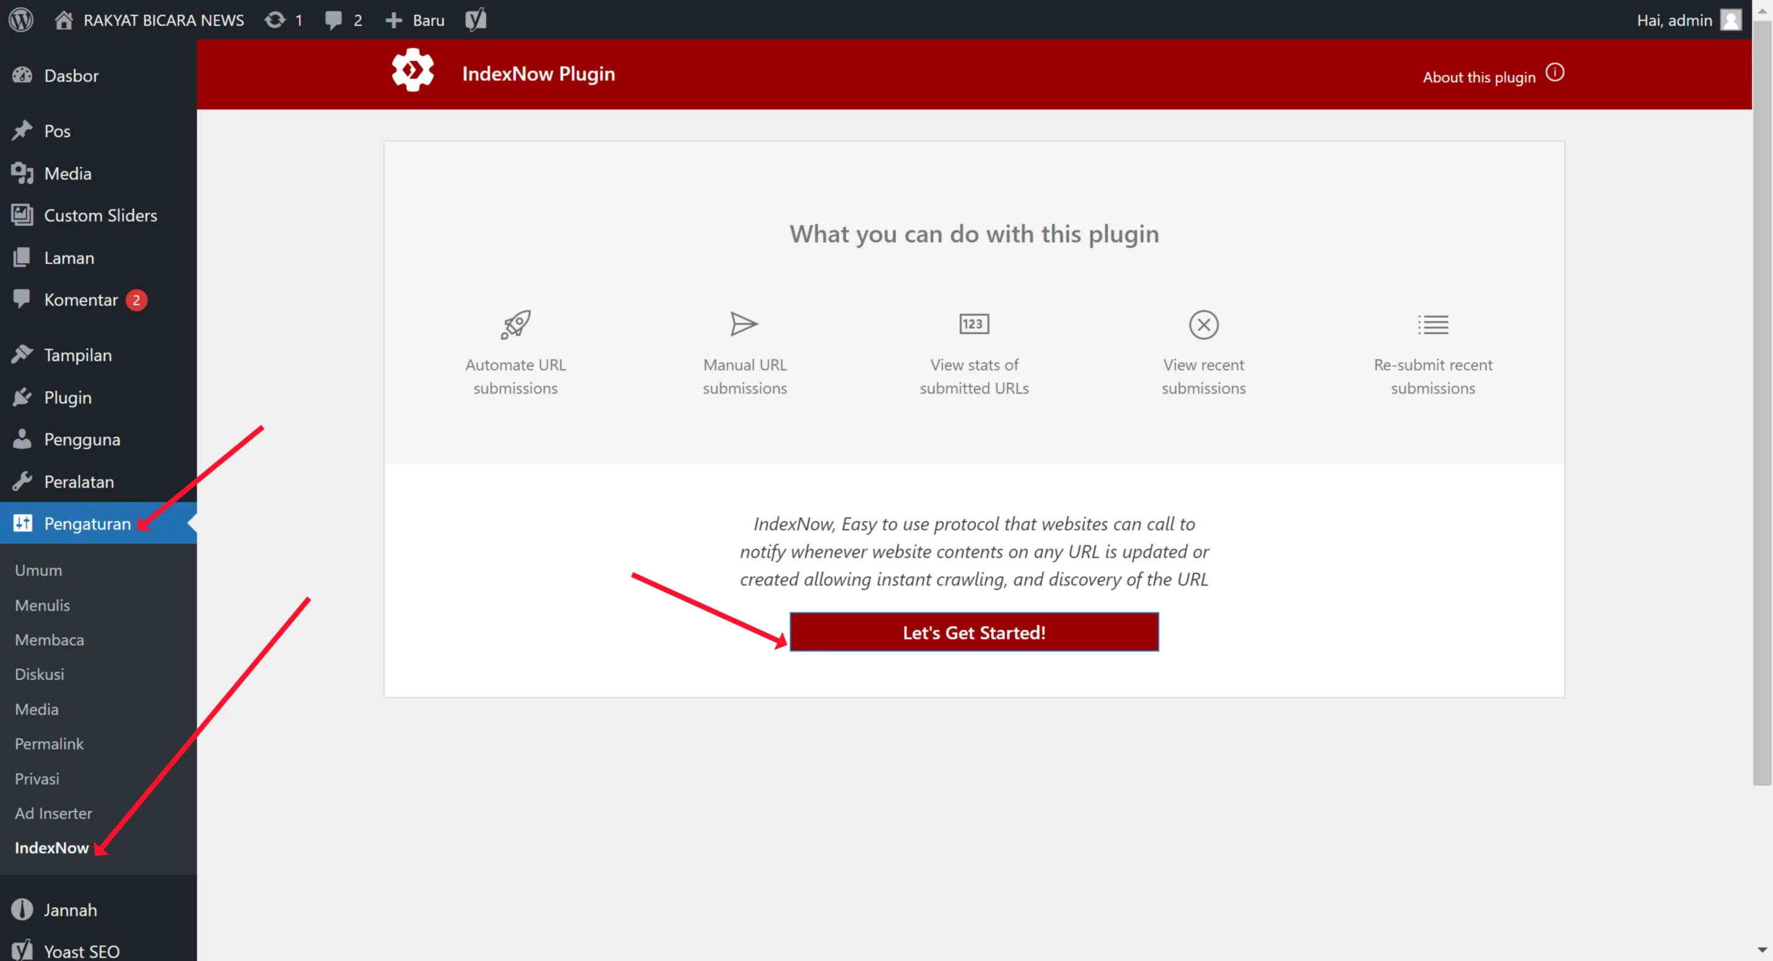The height and width of the screenshot is (961, 1773).
Task: Open Yoast SEO sidebar menu
Action: [x=98, y=951]
